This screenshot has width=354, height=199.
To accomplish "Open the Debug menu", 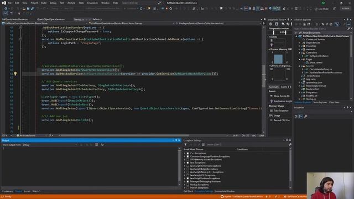I will (53, 3).
